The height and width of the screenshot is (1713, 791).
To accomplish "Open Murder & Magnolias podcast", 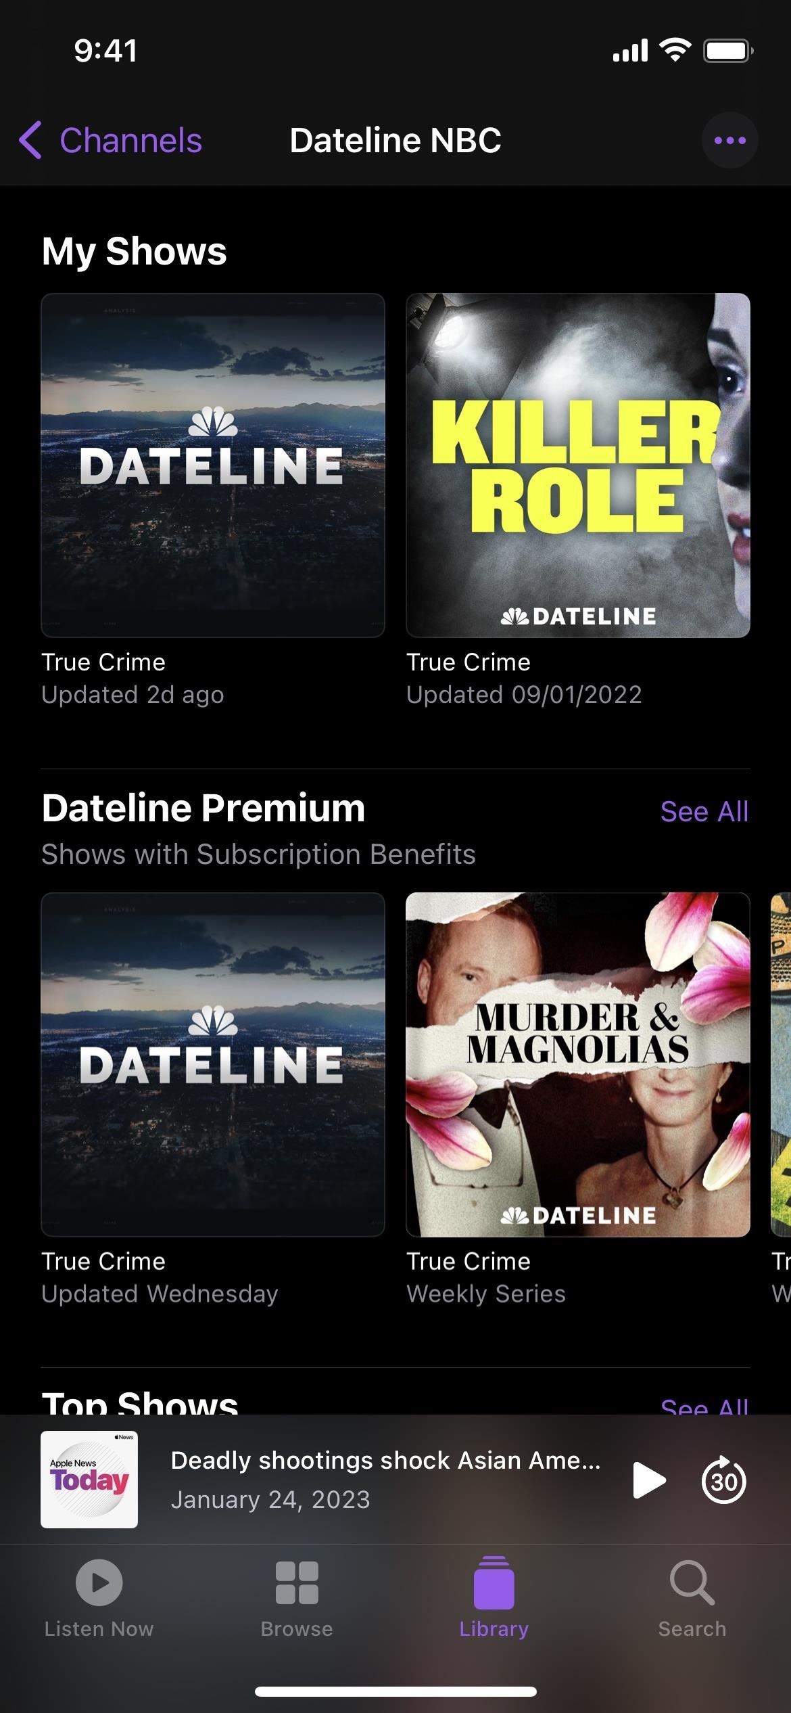I will [x=578, y=1065].
